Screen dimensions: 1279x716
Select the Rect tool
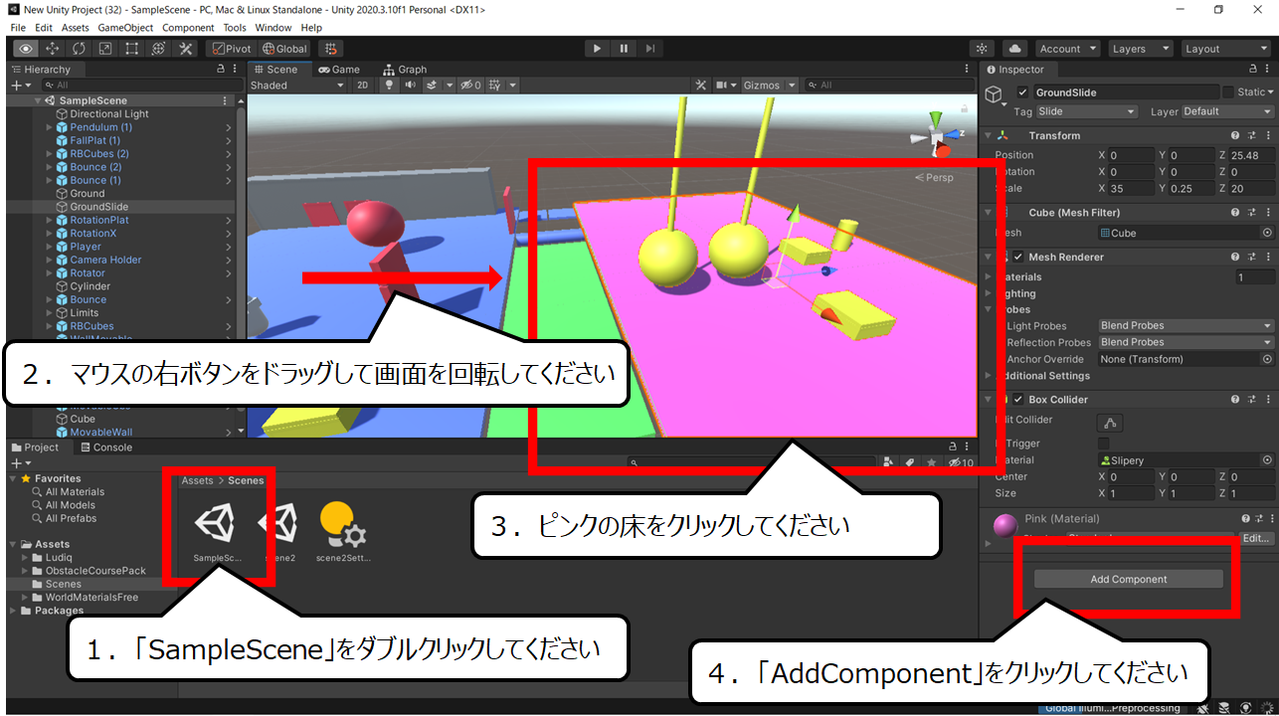pyautogui.click(x=131, y=49)
